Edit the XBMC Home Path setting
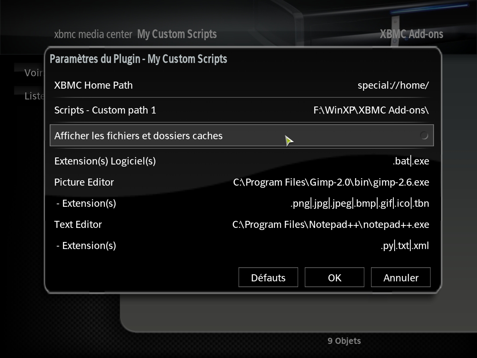This screenshot has width=477, height=358. 241,85
